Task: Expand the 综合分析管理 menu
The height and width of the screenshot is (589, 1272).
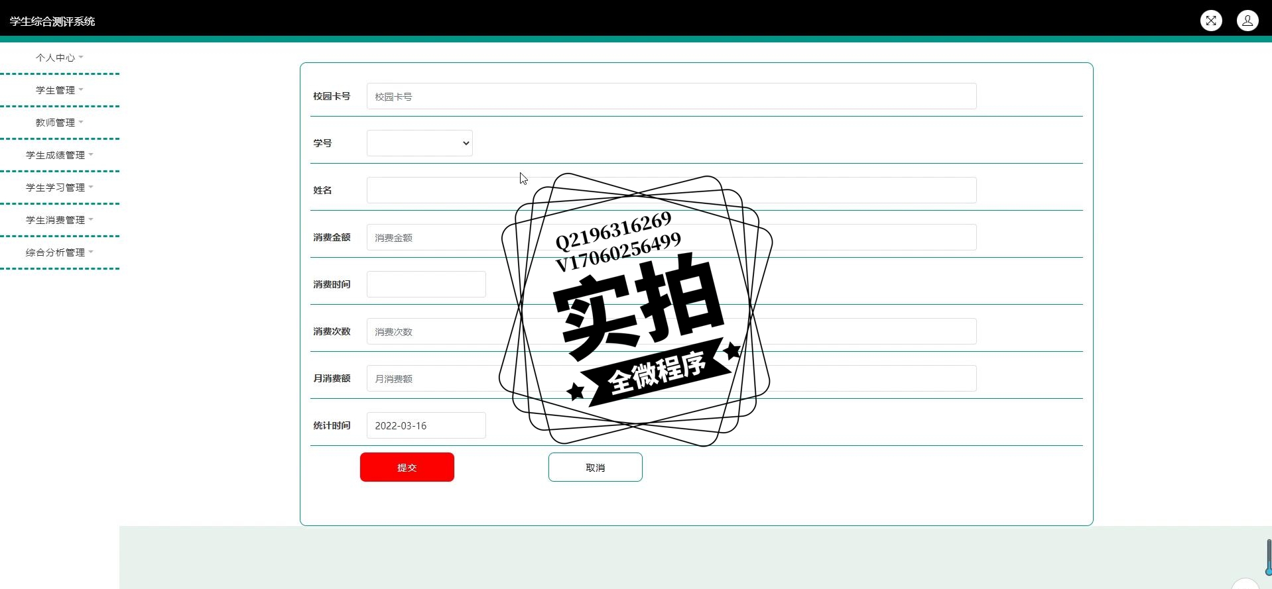Action: pyautogui.click(x=60, y=252)
